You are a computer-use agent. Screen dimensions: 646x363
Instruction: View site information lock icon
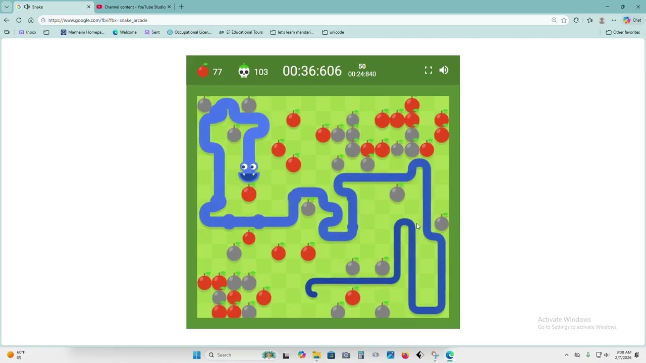coord(43,20)
